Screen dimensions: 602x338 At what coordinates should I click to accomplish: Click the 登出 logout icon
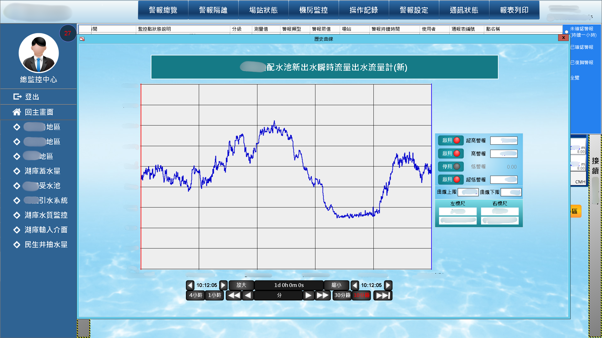click(x=17, y=97)
